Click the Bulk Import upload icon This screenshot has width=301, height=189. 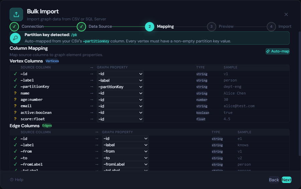point(16,14)
